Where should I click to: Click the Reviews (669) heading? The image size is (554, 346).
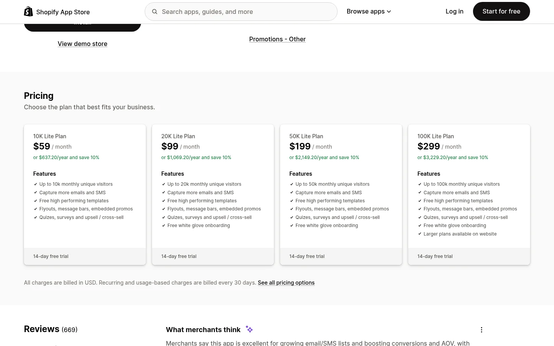click(51, 329)
